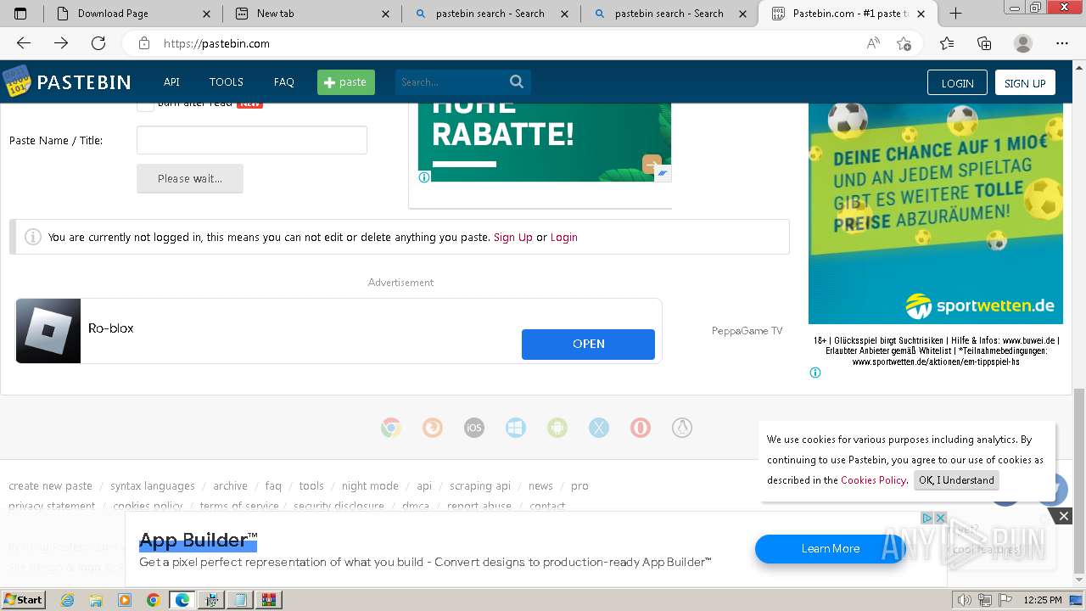
Task: Open the tab actions menu icon
Action: [20, 14]
